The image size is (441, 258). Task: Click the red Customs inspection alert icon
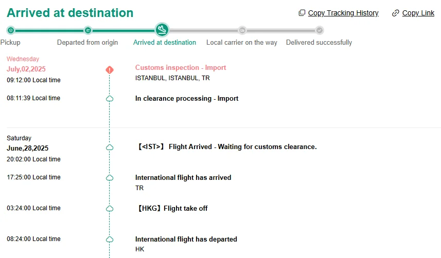coord(109,70)
